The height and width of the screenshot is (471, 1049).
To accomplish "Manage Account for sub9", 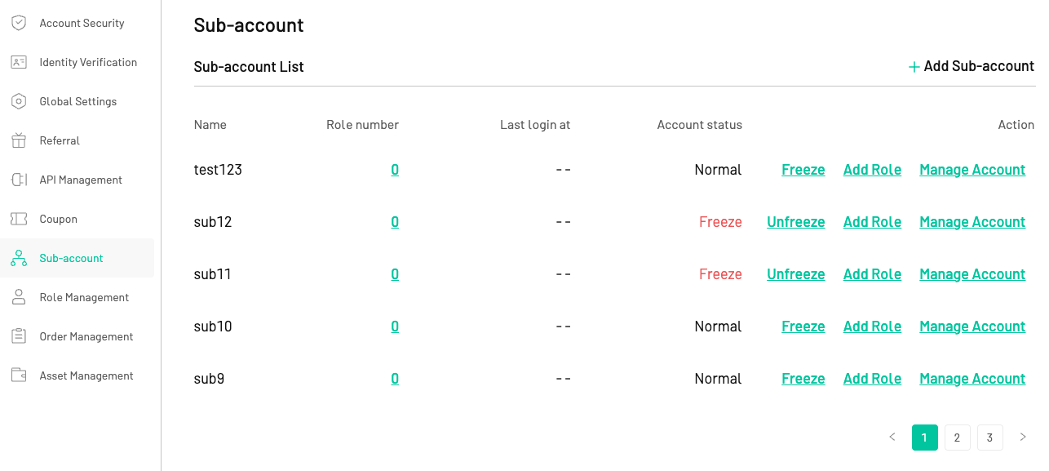I will tap(972, 379).
